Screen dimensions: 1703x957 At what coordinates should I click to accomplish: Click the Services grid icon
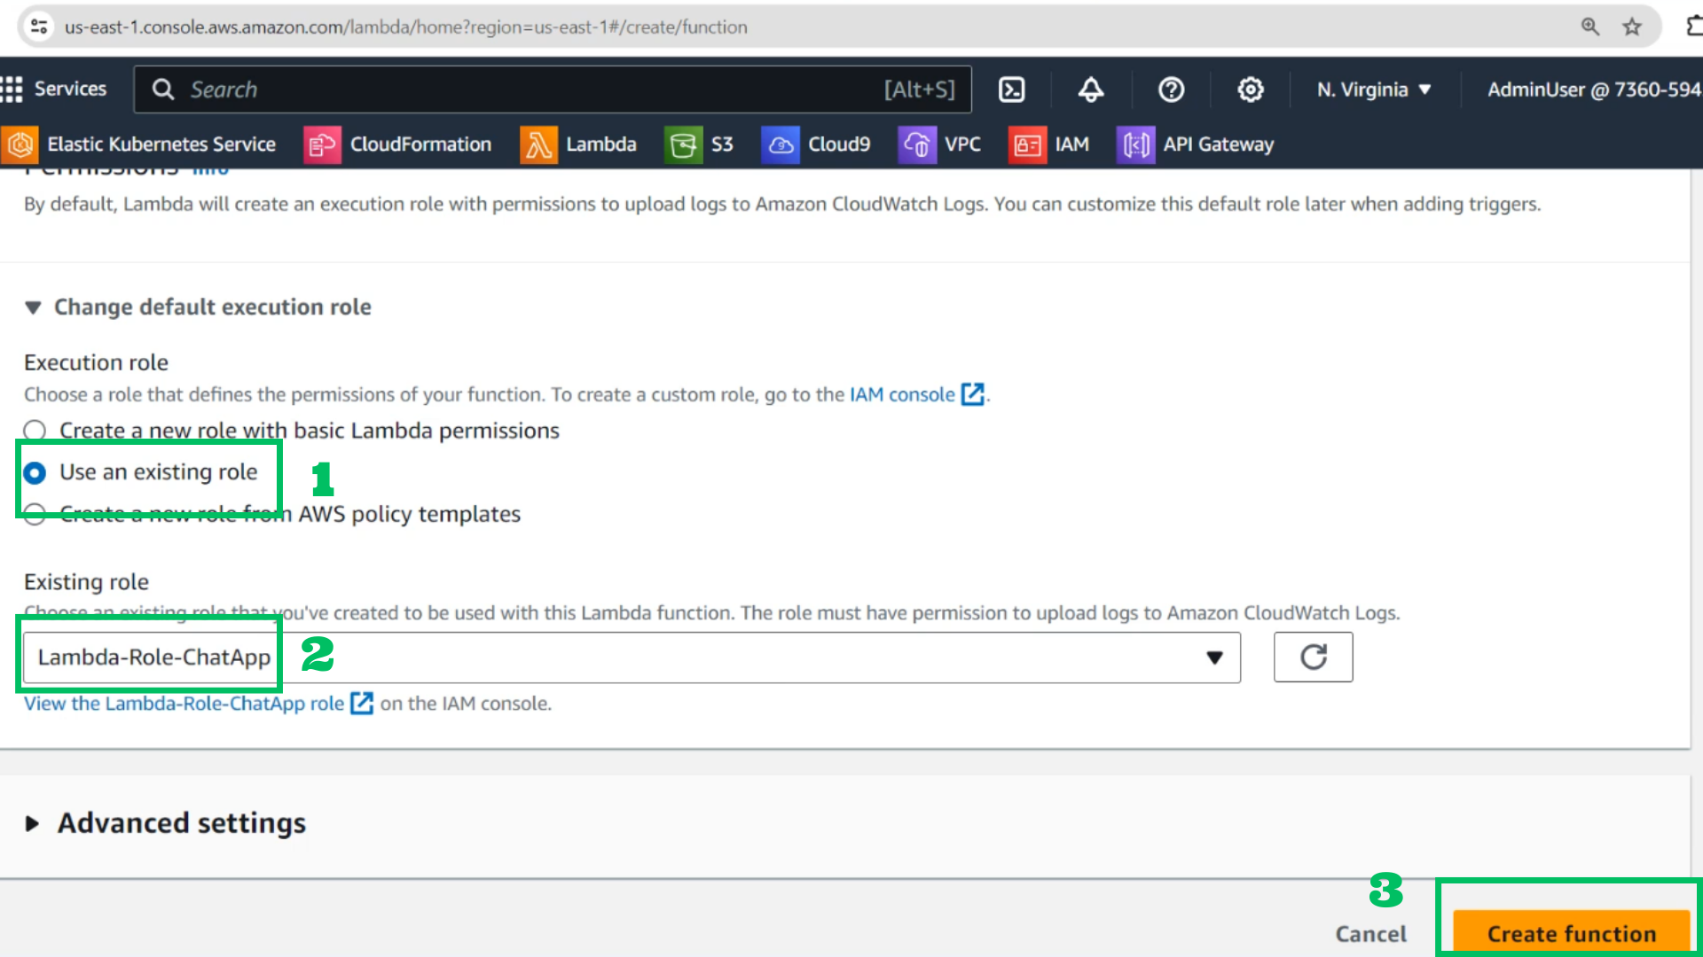[12, 89]
